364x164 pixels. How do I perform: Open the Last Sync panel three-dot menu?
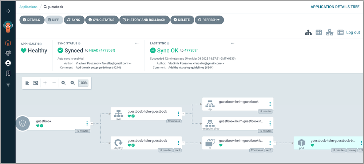[233, 43]
